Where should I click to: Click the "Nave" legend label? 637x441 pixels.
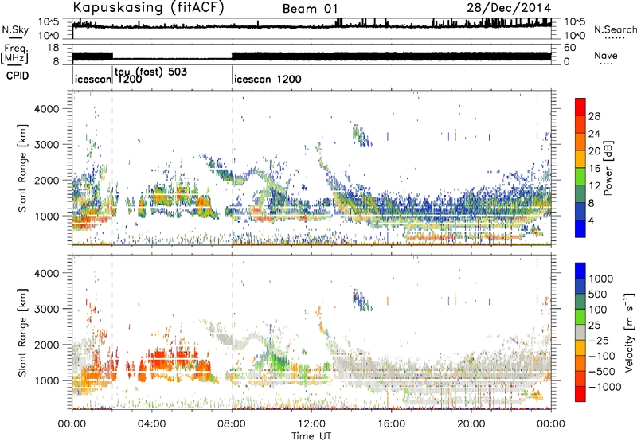point(606,55)
